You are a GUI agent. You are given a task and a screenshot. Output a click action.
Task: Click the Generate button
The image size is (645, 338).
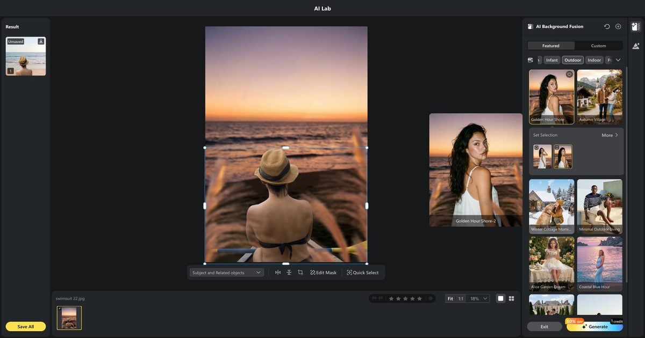click(x=595, y=326)
